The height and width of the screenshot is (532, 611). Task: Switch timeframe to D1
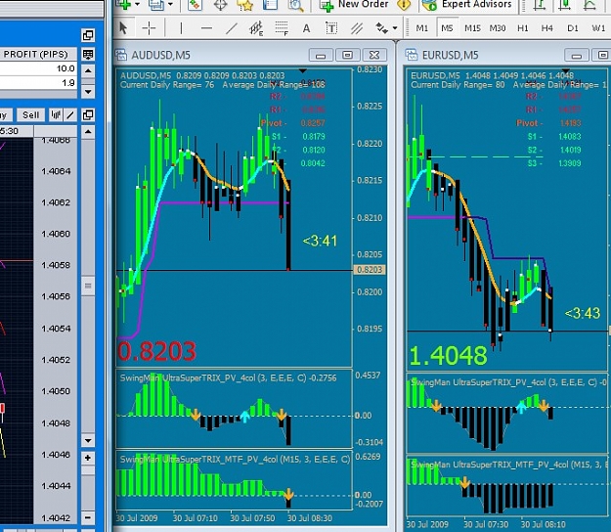click(x=573, y=28)
